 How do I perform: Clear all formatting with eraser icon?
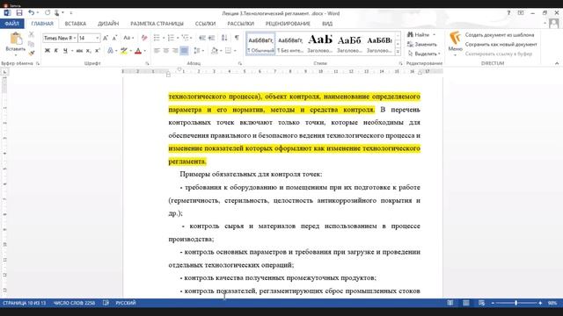(144, 38)
